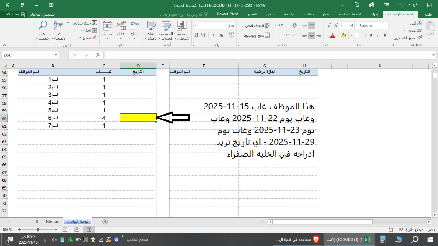The height and width of the screenshot is (246, 438).
Task: Switch to the Power Pivot ribbon tab
Action: point(227,14)
